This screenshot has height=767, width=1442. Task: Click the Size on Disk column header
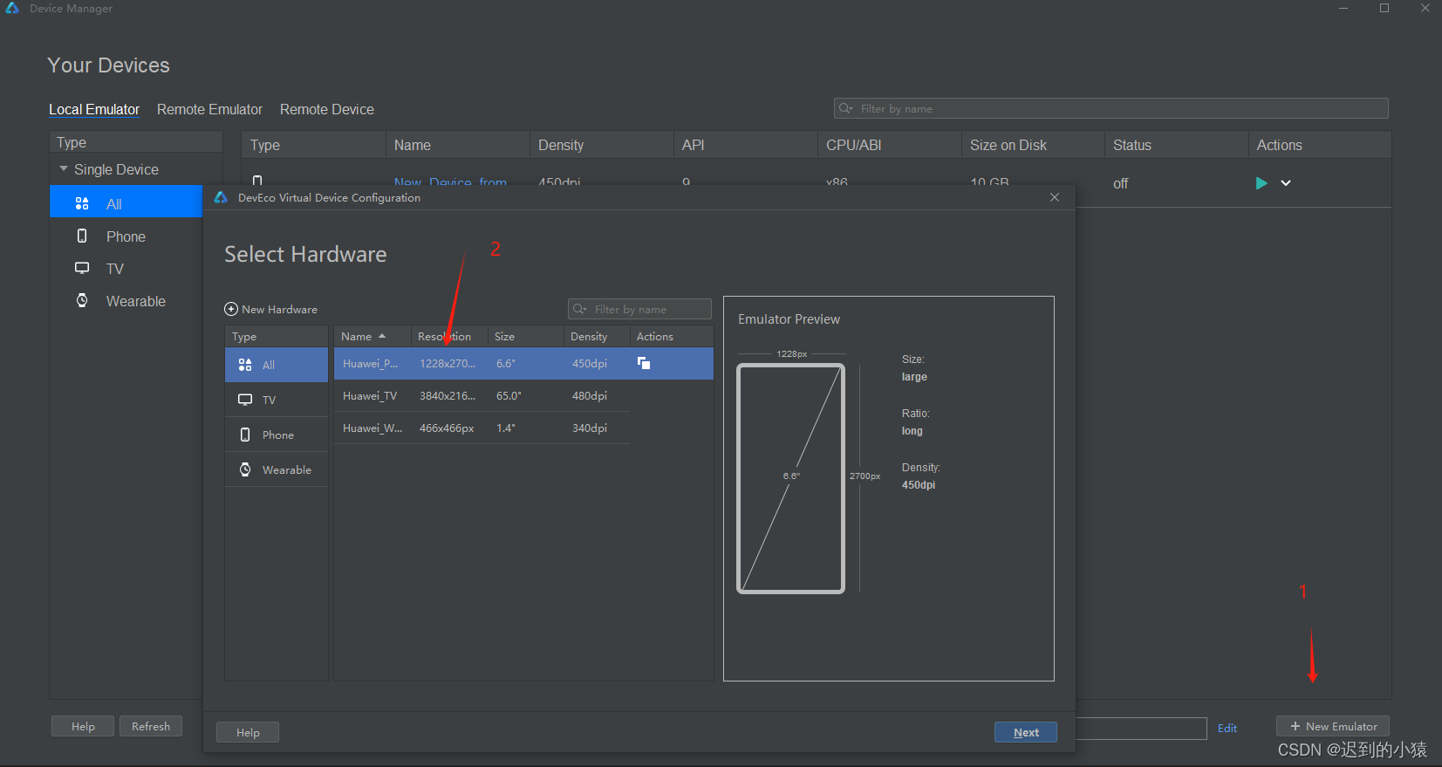tap(1033, 145)
